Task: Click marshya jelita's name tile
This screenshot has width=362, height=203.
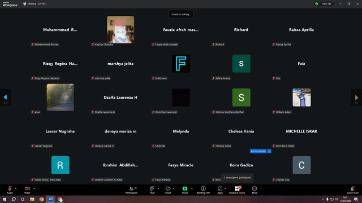Action: click(120, 64)
